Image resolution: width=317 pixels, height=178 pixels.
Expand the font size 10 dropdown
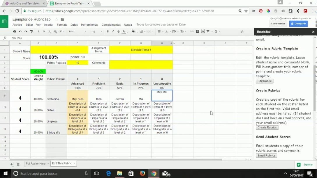click(x=97, y=31)
